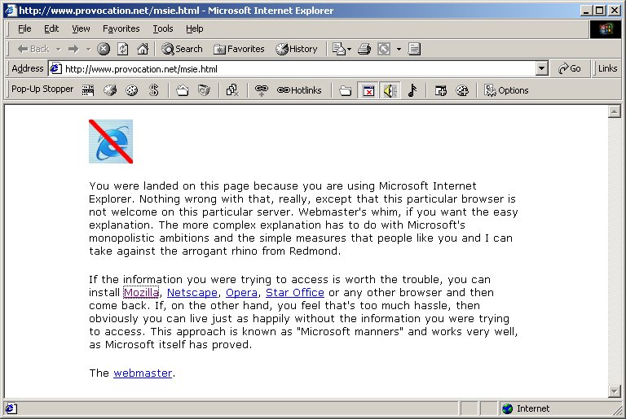This screenshot has width=626, height=419.
Task: Click the Forward arrow button
Action: point(73,49)
